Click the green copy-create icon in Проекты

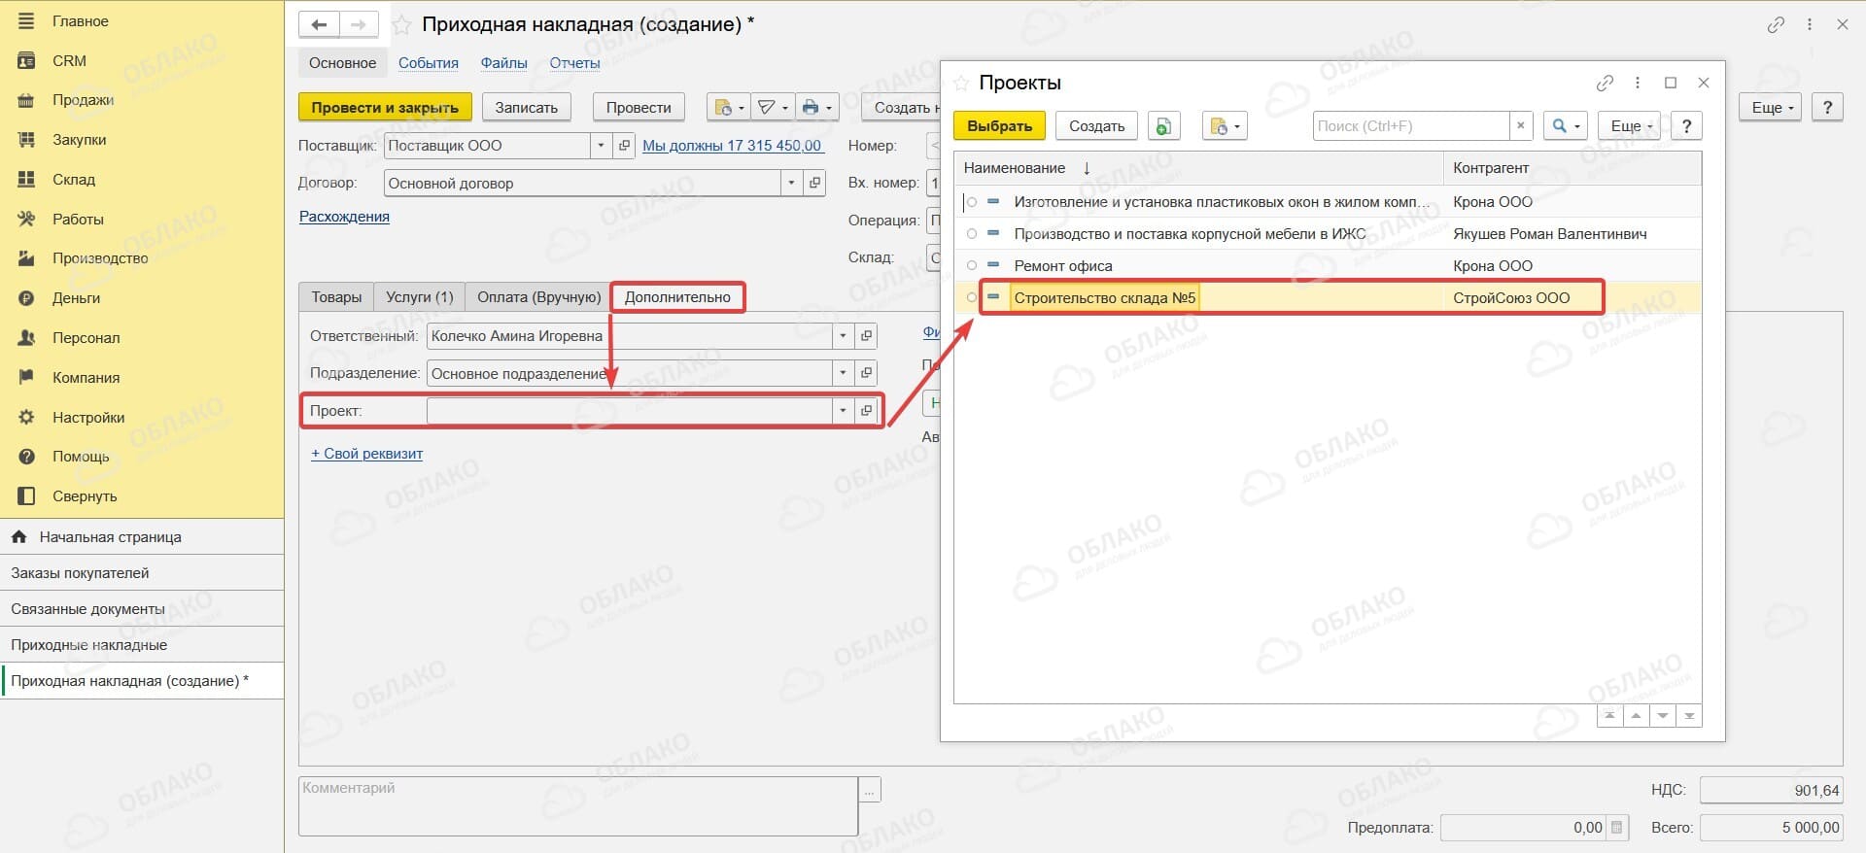[1163, 126]
